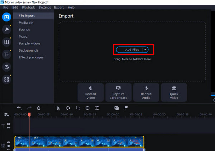Click the red playhead marker on timeline

tap(29, 115)
